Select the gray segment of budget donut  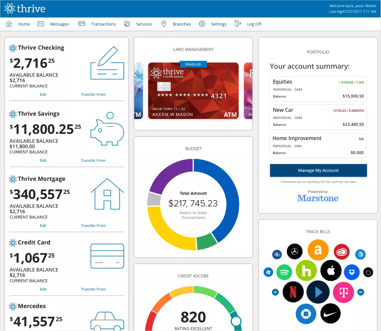tap(154, 199)
